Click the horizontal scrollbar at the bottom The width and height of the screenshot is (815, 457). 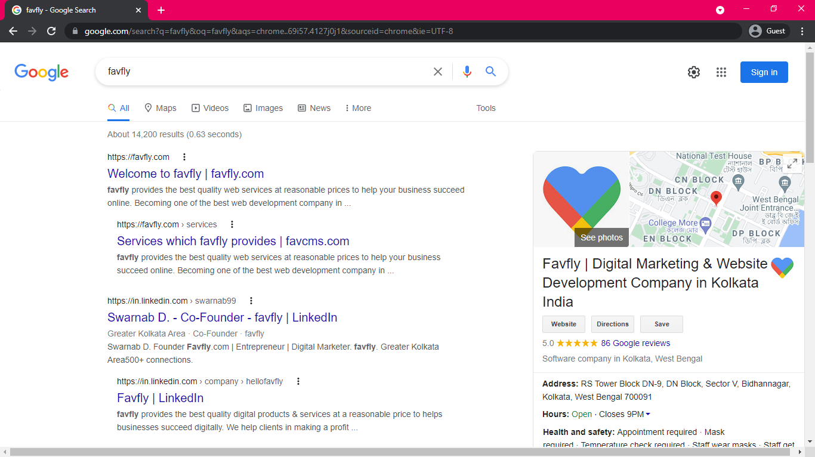tap(401, 452)
